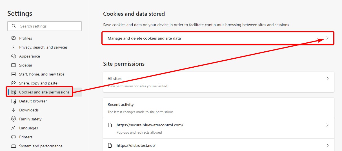Open Cookies and site permissions section
This screenshot has height=151, width=342.
[45, 92]
